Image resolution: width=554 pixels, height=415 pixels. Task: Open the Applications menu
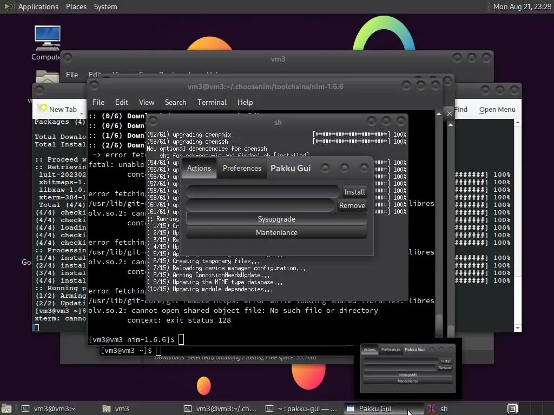(38, 6)
